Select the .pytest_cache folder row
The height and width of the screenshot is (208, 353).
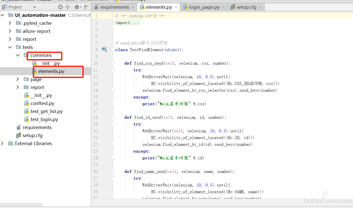(45, 23)
